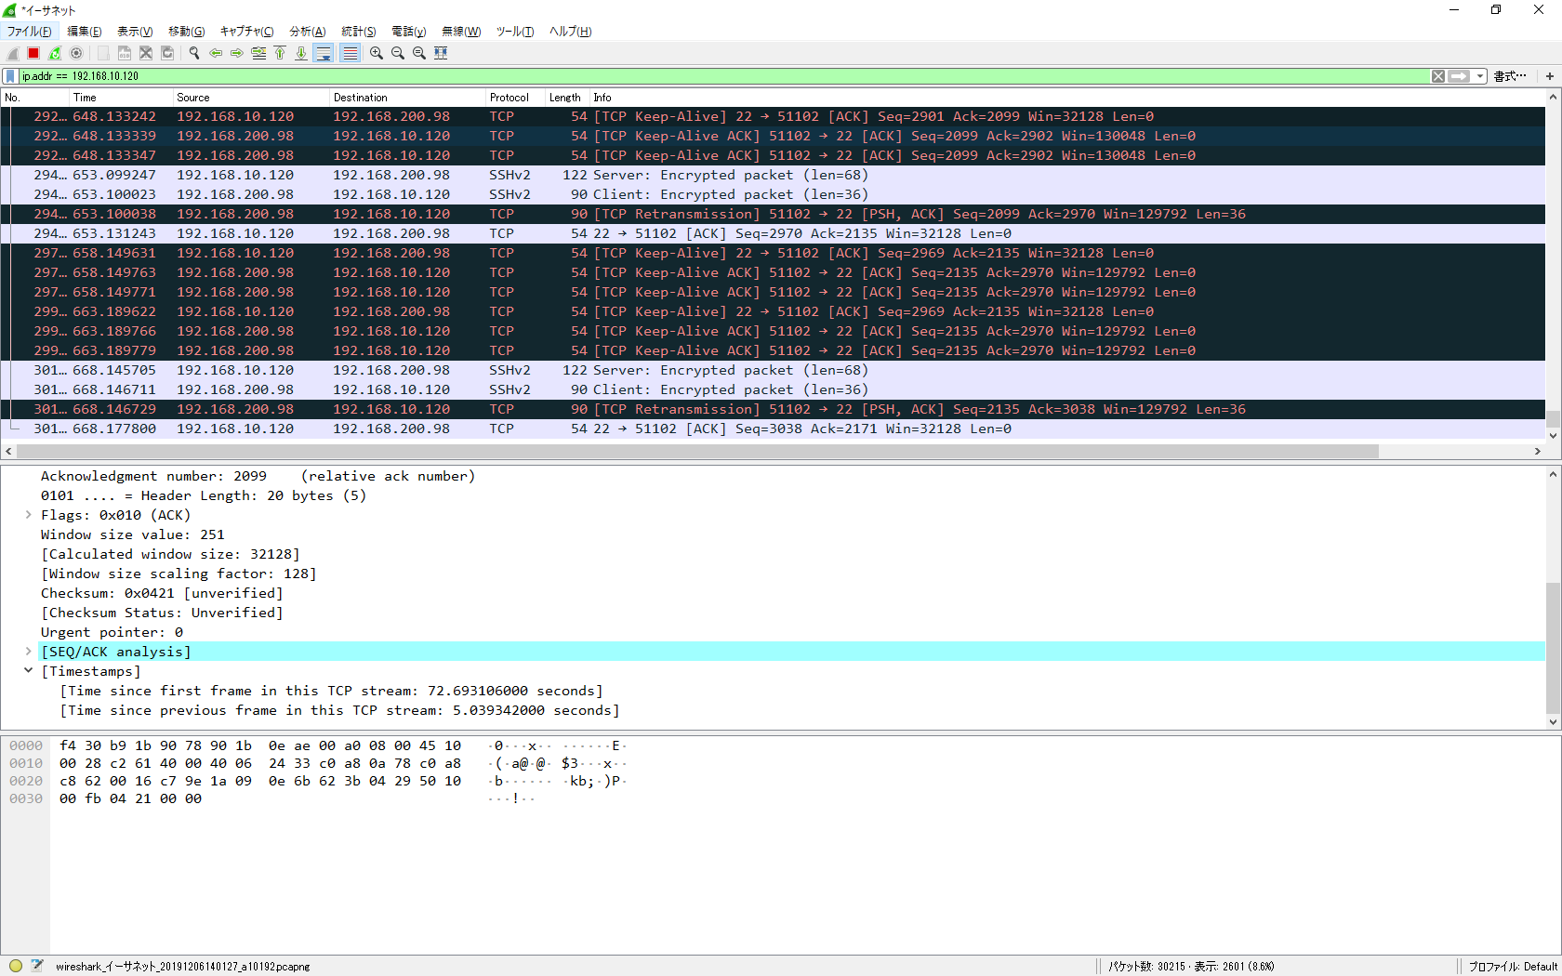
Task: Clear the display filter
Action: click(1438, 76)
